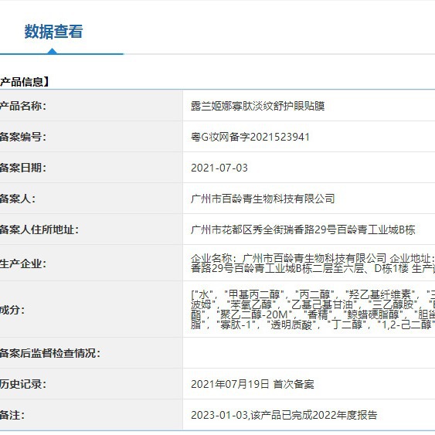Click the 产品名称 label

(x=23, y=106)
